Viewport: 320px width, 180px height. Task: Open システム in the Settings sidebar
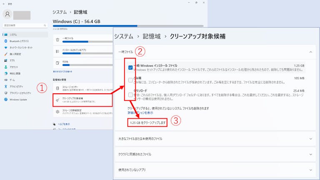(25, 35)
